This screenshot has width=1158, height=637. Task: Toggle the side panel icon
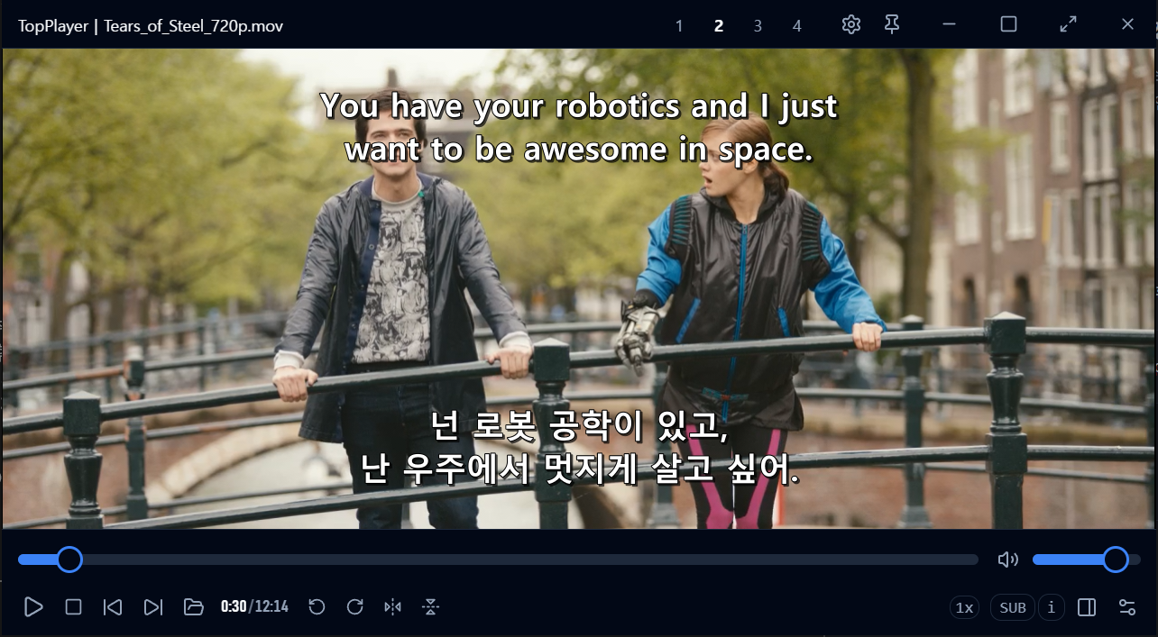tap(1087, 608)
